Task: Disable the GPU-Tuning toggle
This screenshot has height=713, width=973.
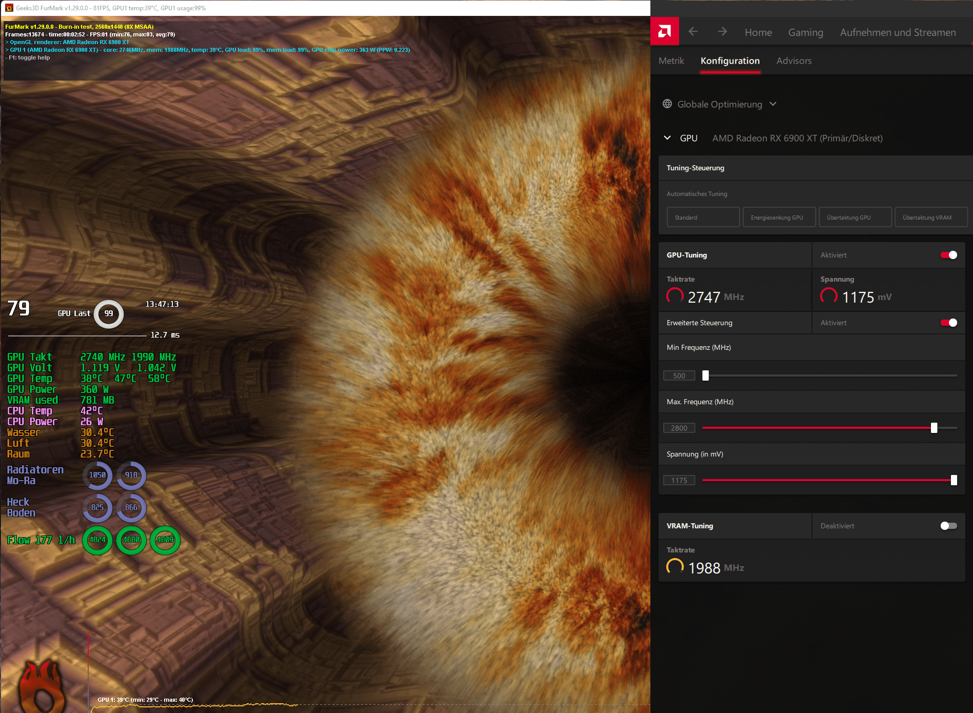Action: (x=948, y=255)
